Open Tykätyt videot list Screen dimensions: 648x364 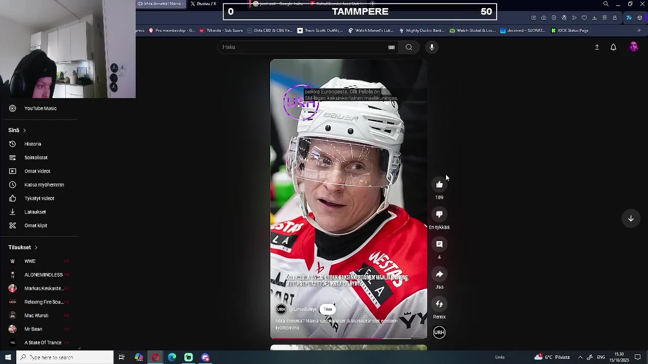[x=39, y=199]
